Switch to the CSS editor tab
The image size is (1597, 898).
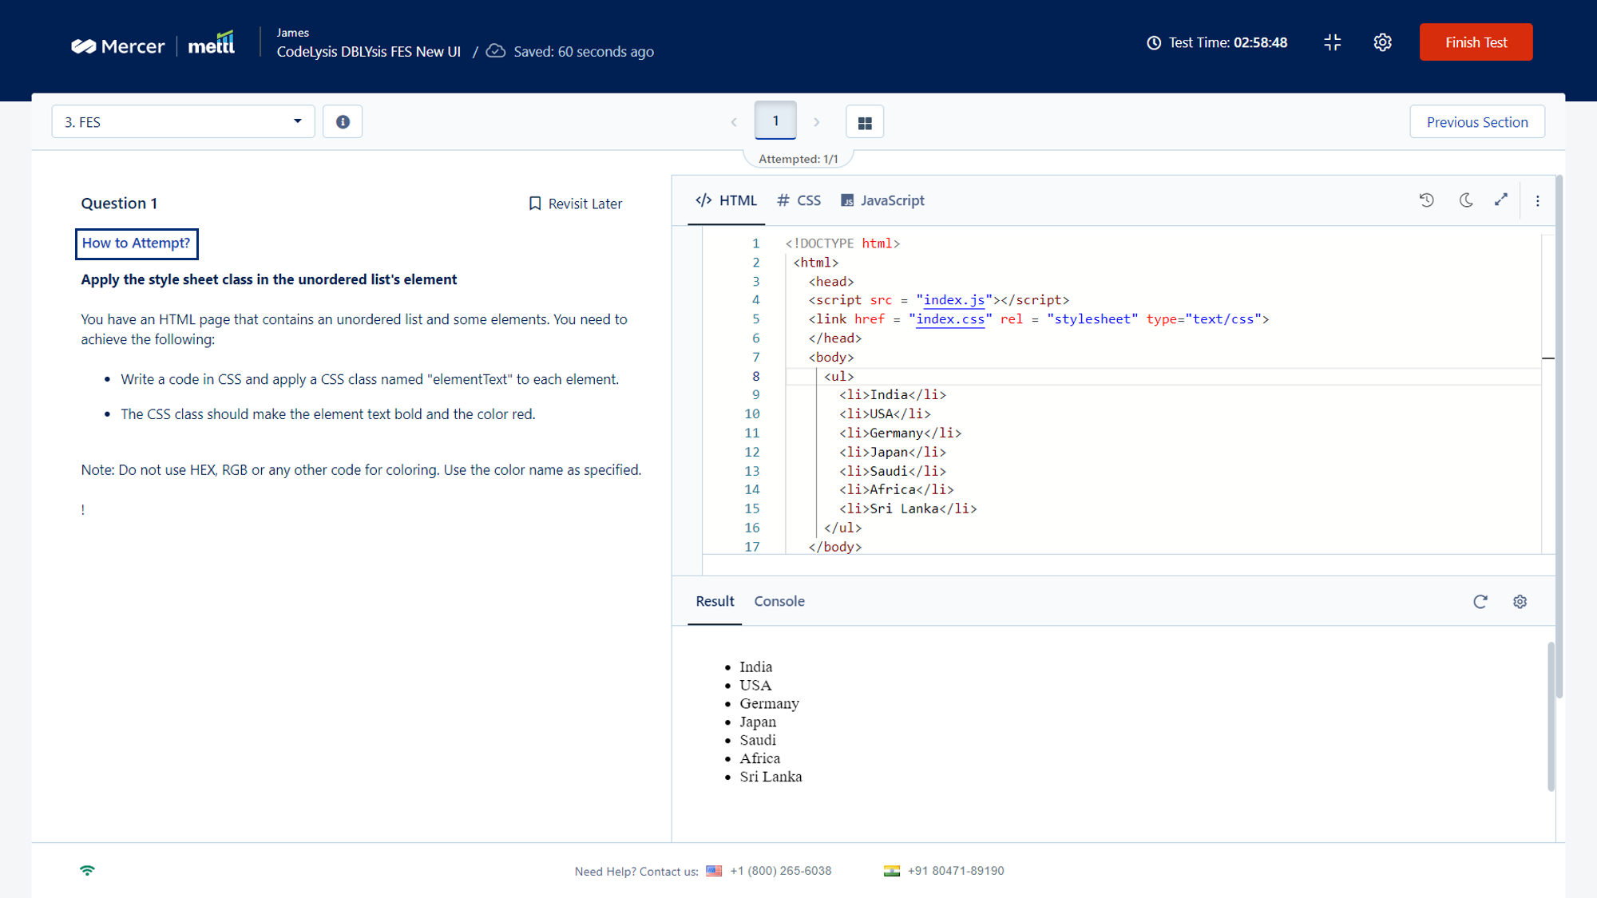pos(798,200)
